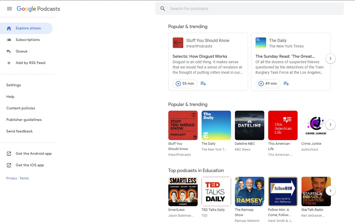This screenshot has height=224, width=355.
Task: Open the Queue page
Action: coord(26,51)
